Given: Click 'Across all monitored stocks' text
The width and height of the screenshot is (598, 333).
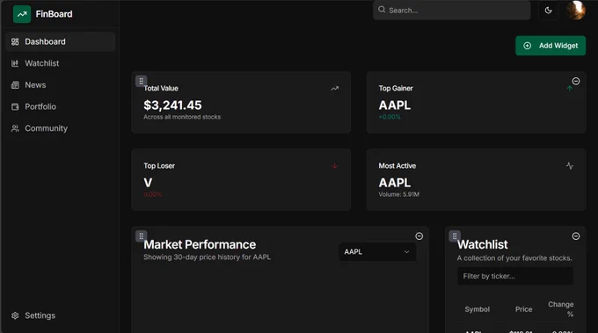Looking at the screenshot, I should point(182,117).
